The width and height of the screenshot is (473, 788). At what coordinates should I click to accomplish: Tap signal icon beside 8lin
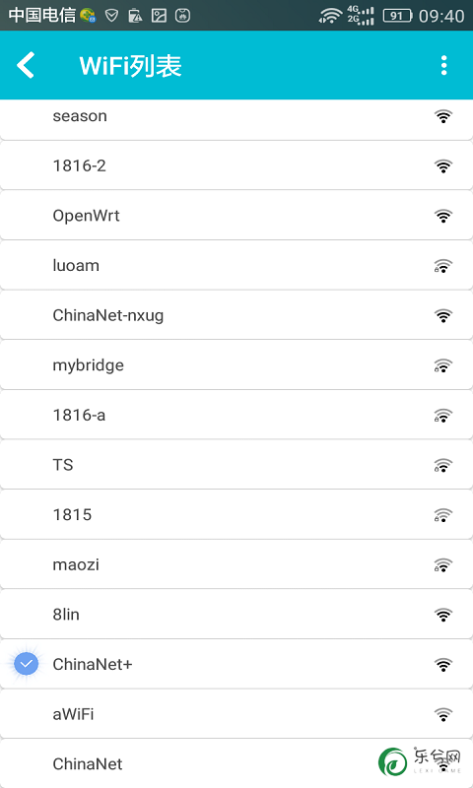point(442,615)
